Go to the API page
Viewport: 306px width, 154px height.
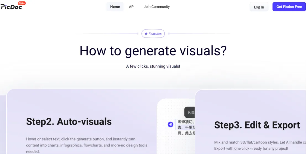[x=132, y=7]
